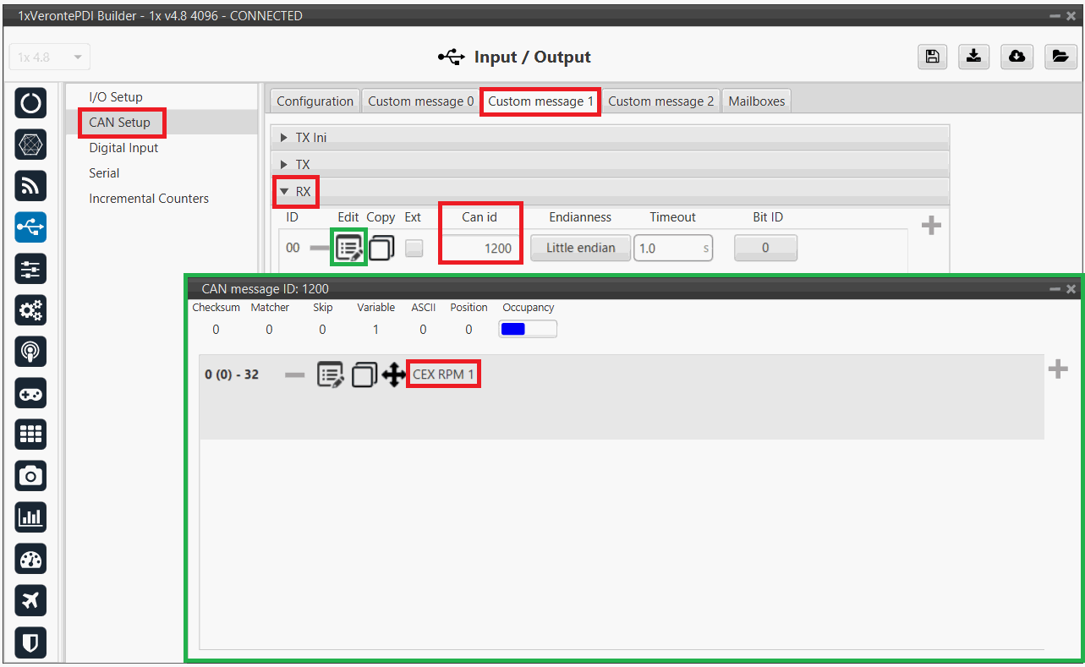Select the camera sidebar icon
The image size is (1085, 667).
[30, 476]
